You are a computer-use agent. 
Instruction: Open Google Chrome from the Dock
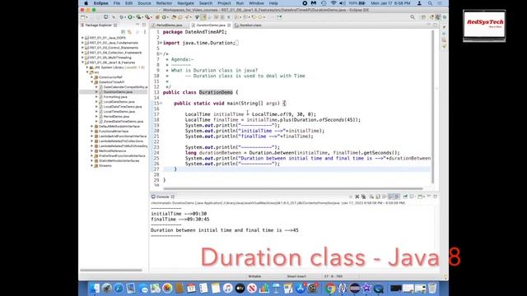pyautogui.click(x=330, y=288)
